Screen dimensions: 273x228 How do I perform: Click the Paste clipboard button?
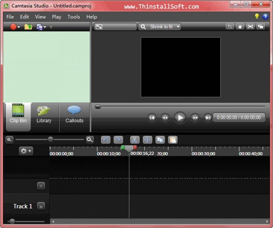pos(173,140)
